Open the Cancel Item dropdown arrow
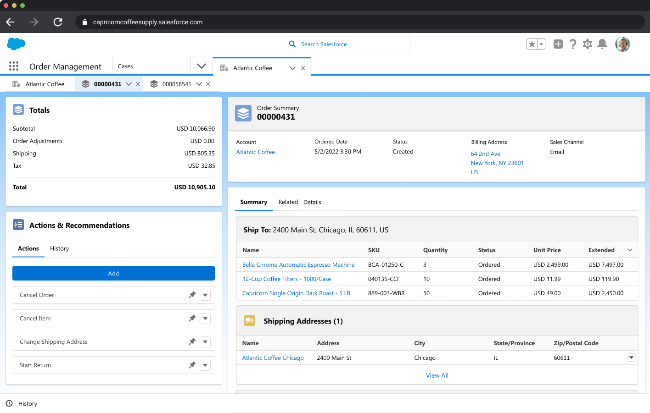650x413 pixels. click(x=205, y=319)
